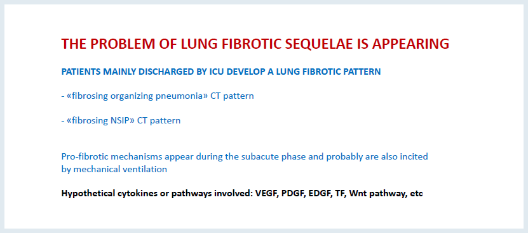Click the fibrosing NSIP CT pattern bullet
528x233 pixels.
pyautogui.click(x=121, y=120)
